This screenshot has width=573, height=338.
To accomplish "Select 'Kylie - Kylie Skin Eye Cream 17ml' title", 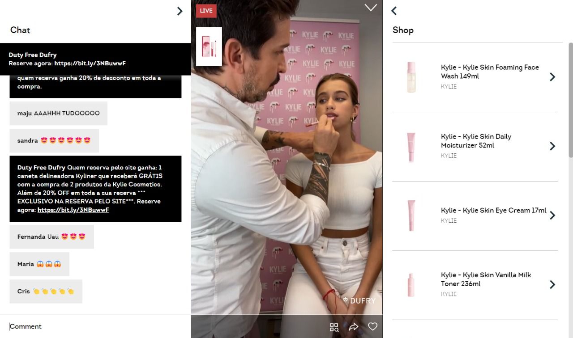I will (x=493, y=210).
